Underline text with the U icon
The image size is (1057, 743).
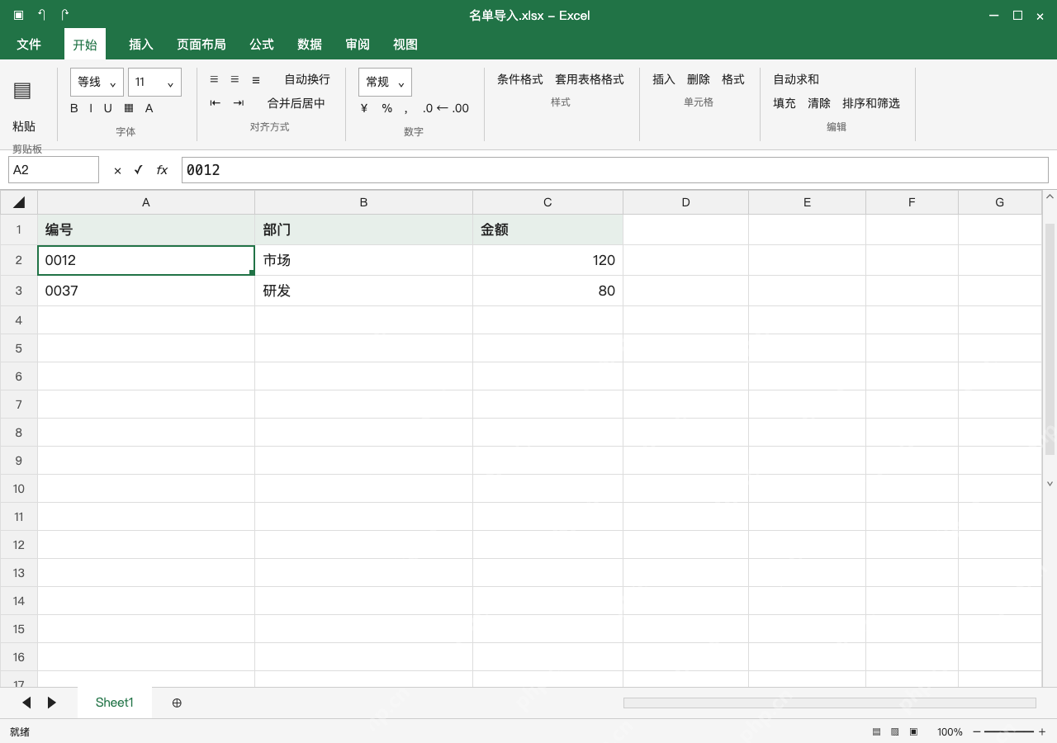(107, 108)
